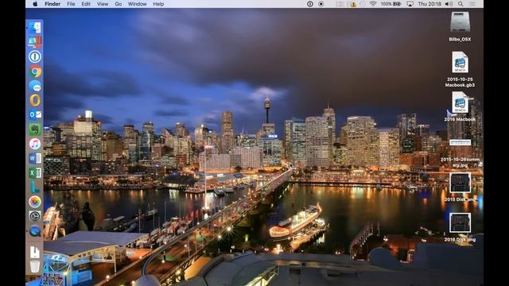Open the Window menu

click(x=137, y=4)
